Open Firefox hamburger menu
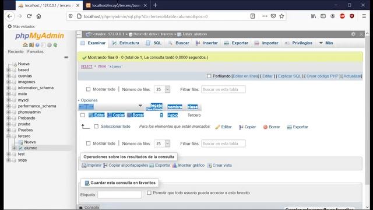The height and width of the screenshot is (210, 373). pyautogui.click(x=364, y=16)
